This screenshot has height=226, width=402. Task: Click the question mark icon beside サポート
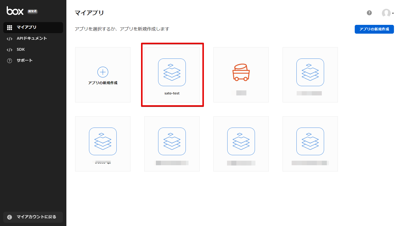10,61
